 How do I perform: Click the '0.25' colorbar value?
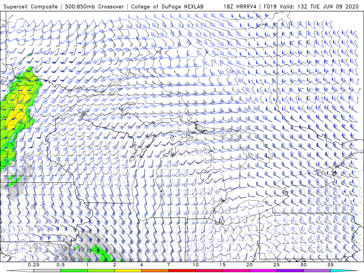[x=33, y=265]
